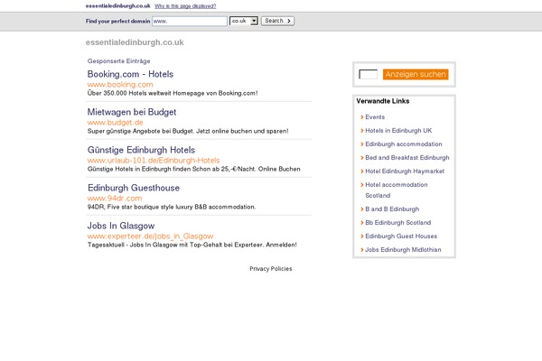Visit the www.budget.de URL link
Viewport: 542px width, 361px height.
115,123
